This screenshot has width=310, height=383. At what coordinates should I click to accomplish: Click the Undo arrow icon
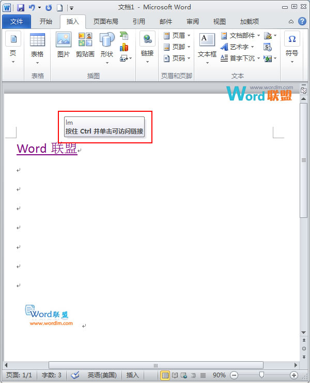pos(32,8)
